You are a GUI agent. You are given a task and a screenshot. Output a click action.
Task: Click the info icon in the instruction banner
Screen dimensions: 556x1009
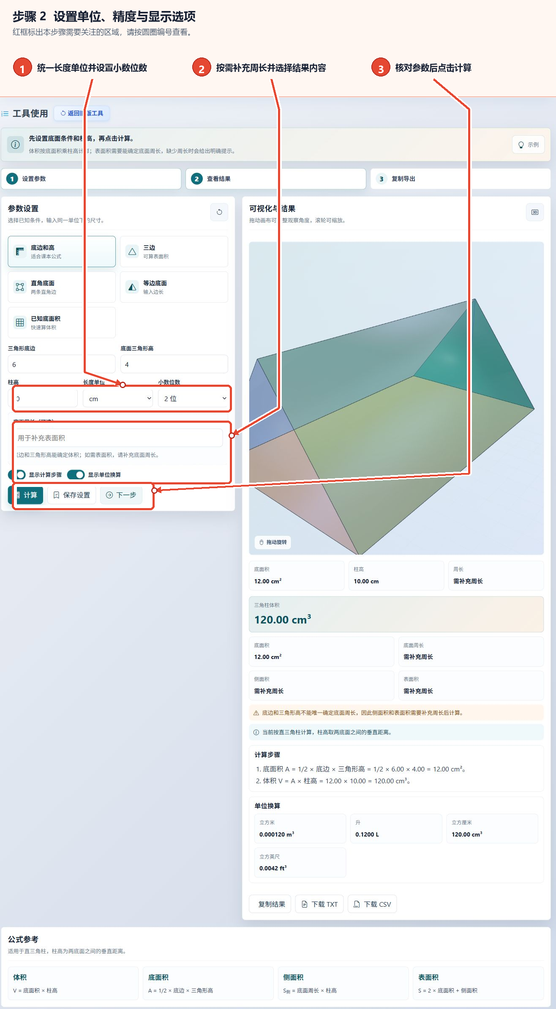pos(15,145)
